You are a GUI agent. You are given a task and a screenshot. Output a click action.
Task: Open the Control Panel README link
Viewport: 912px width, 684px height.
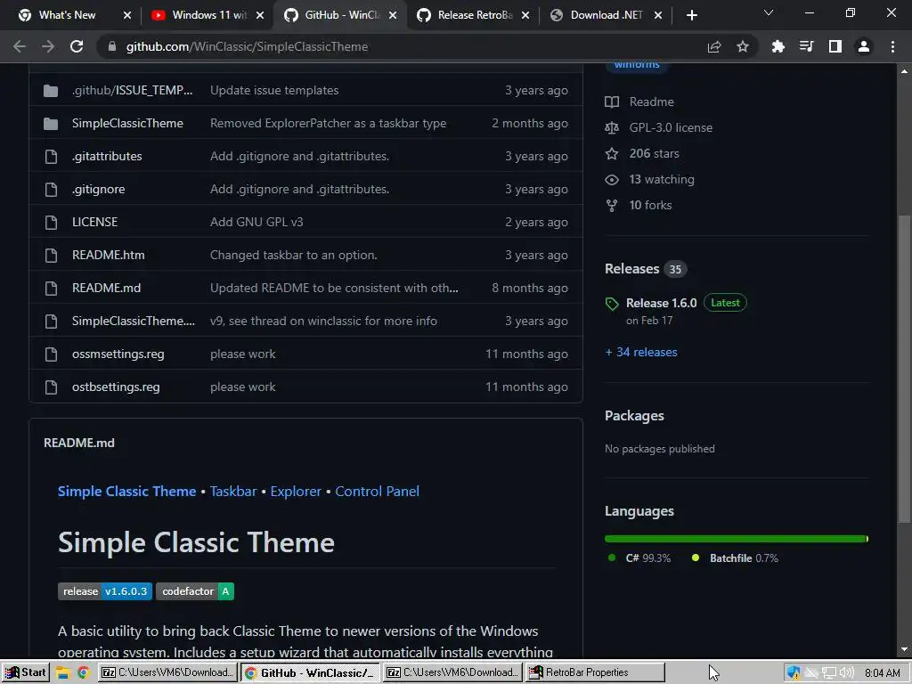pos(377,491)
